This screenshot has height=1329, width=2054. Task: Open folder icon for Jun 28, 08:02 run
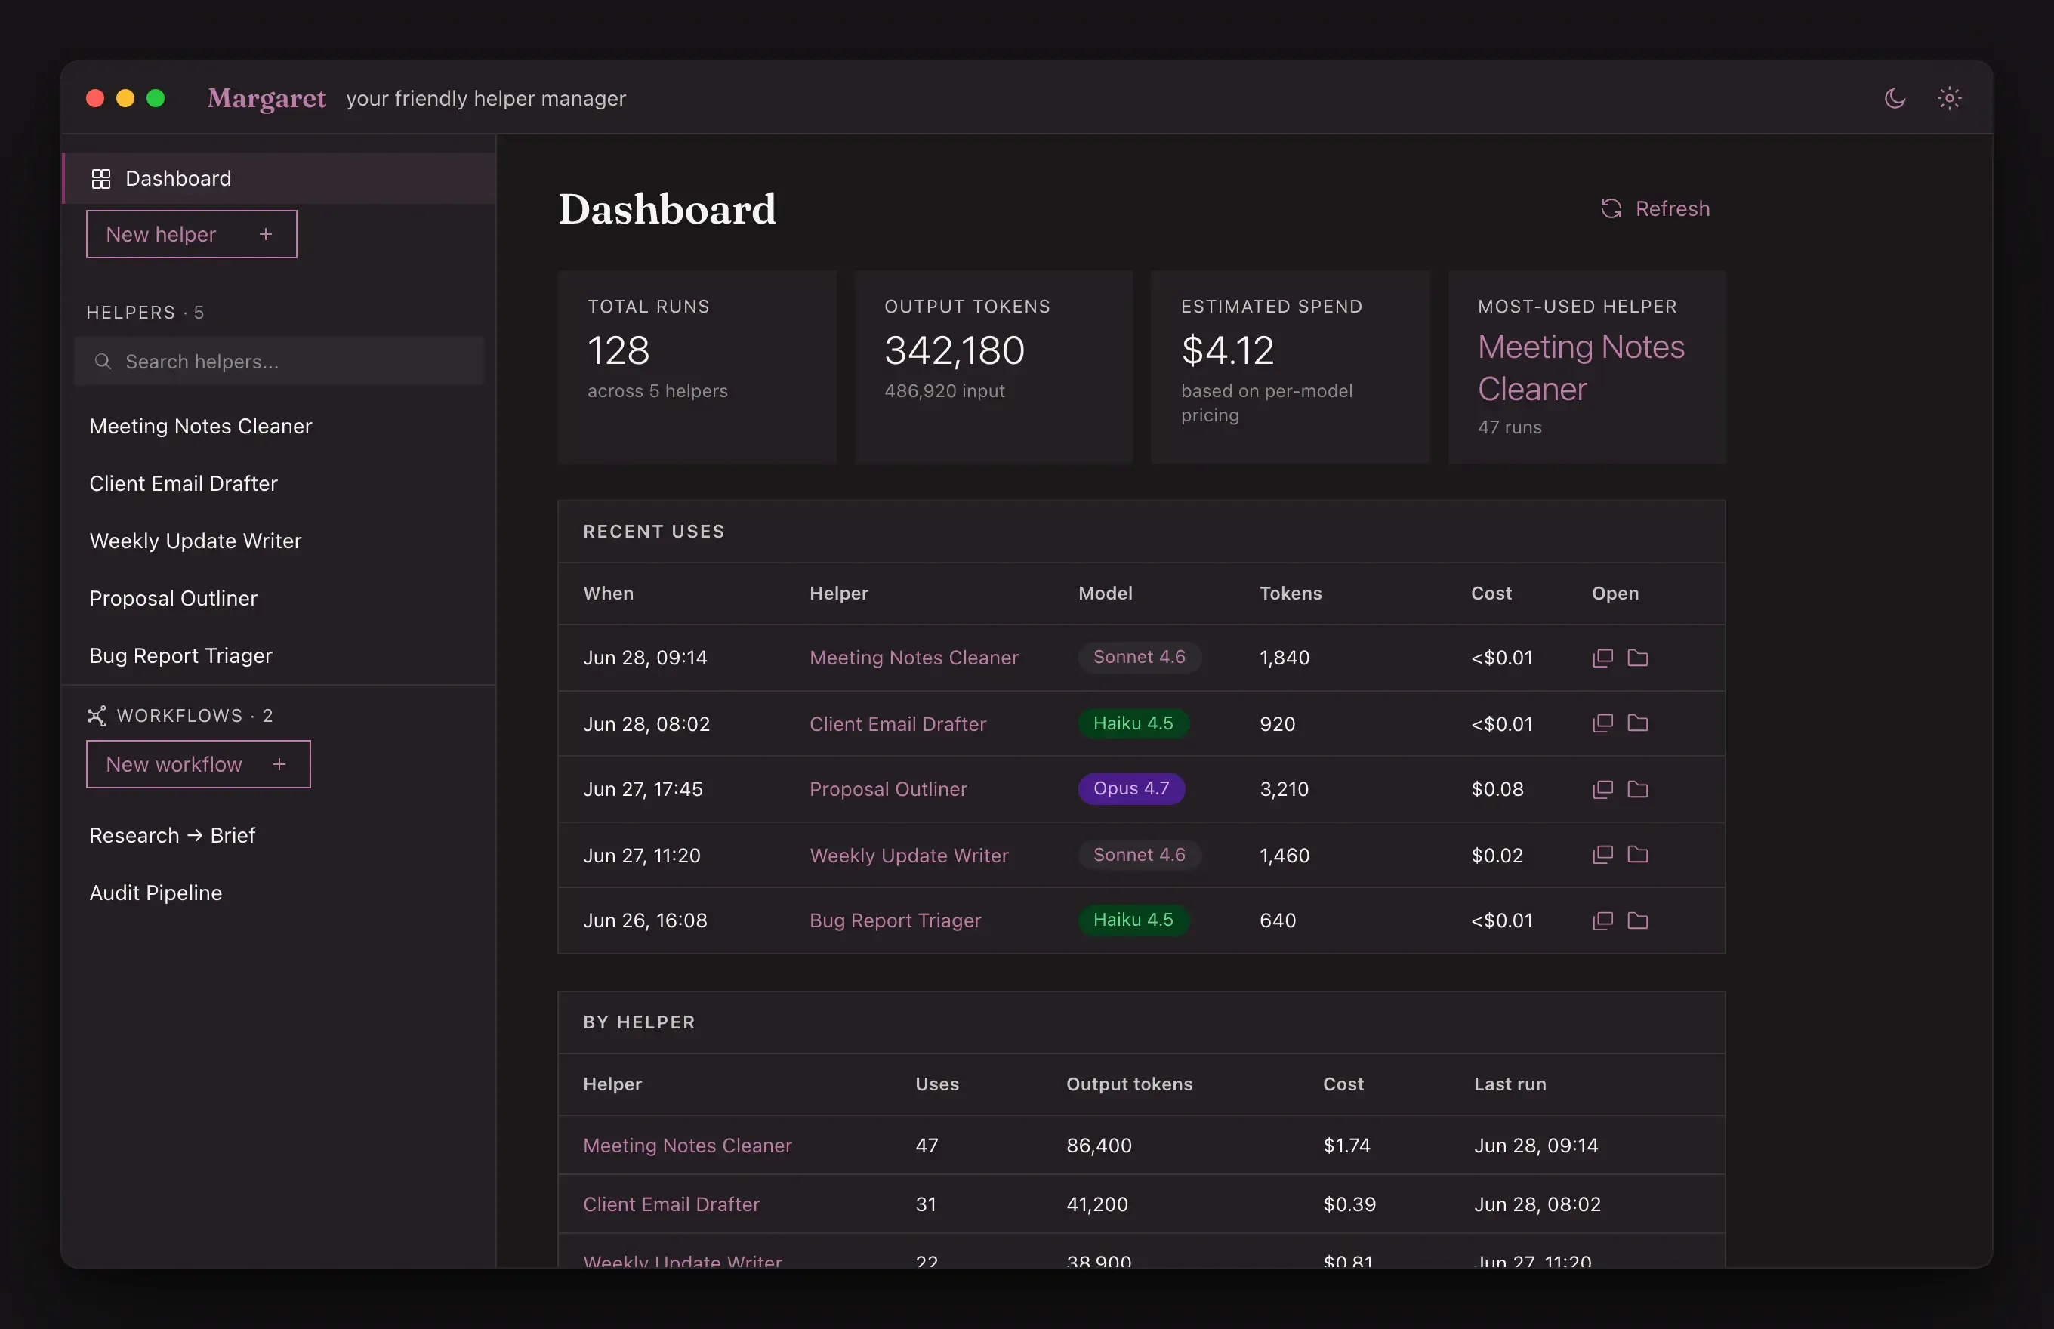pos(1637,723)
